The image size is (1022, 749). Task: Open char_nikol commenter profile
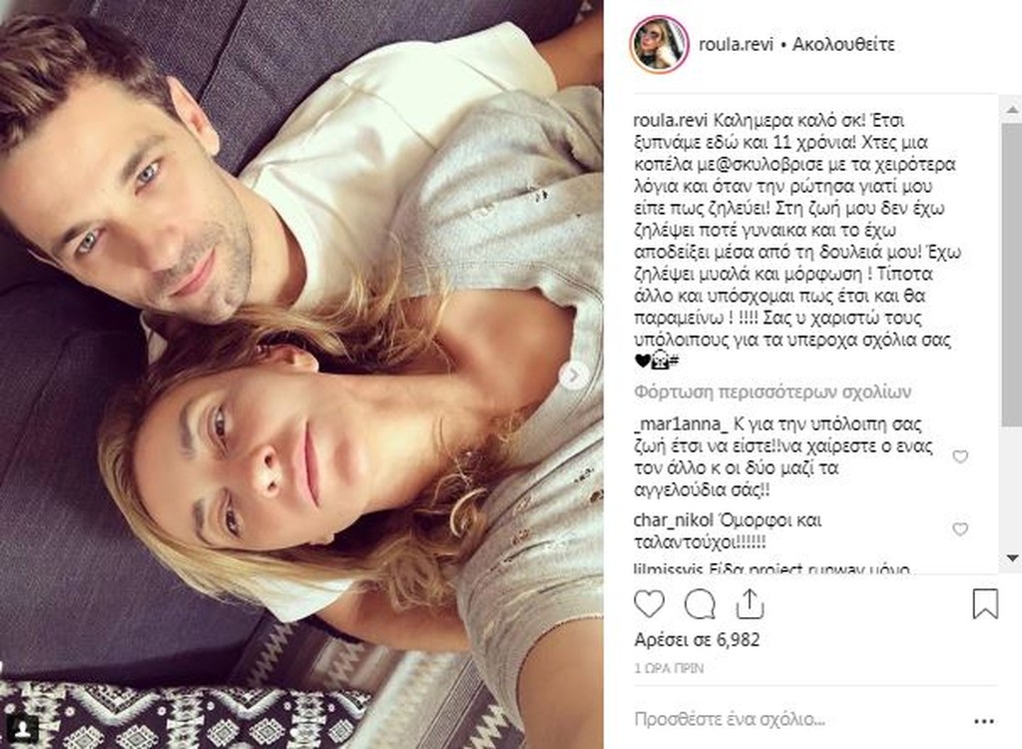(x=674, y=520)
